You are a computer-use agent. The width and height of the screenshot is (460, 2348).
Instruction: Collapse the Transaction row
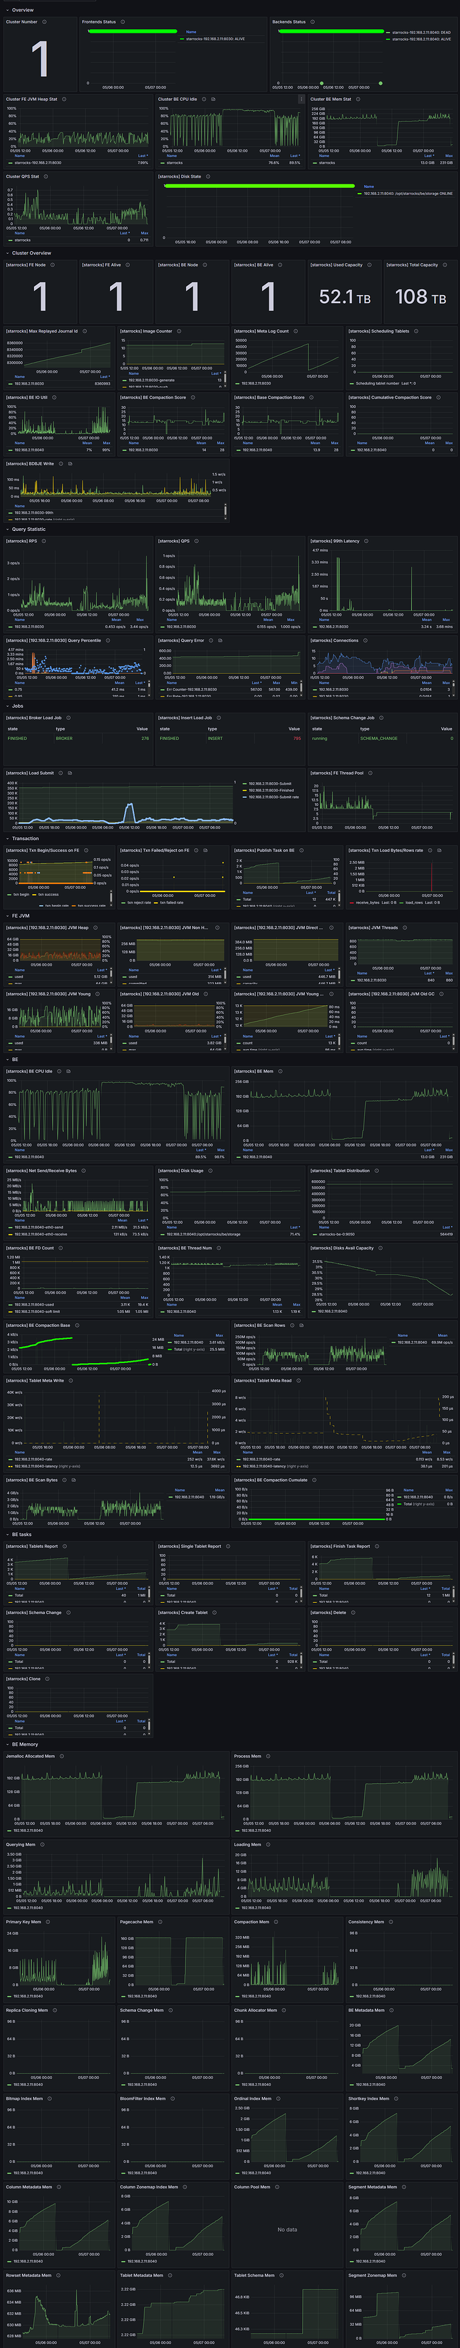[x=25, y=839]
